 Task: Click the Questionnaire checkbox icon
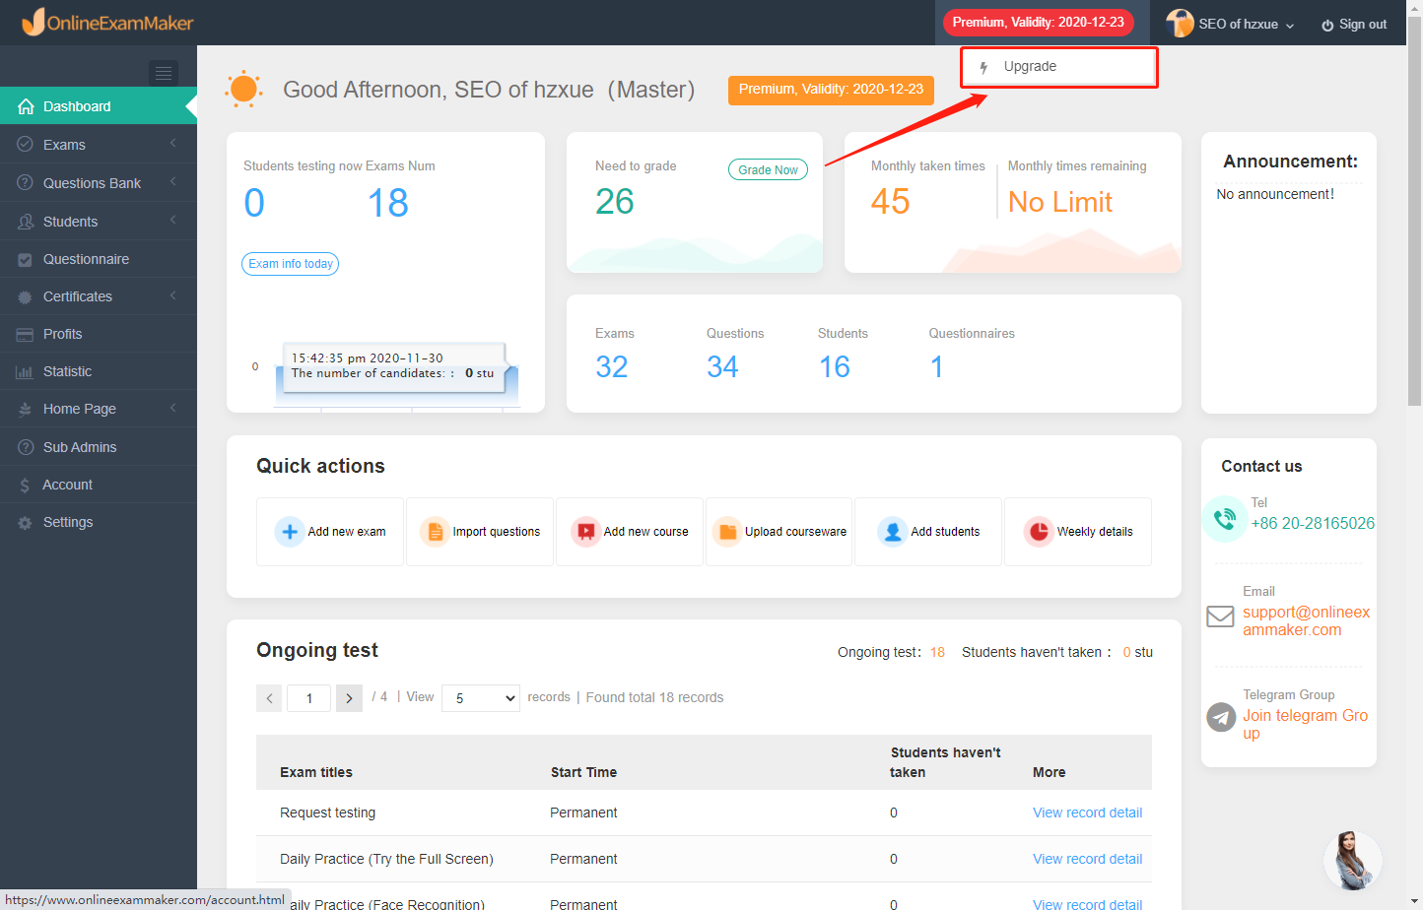[26, 259]
